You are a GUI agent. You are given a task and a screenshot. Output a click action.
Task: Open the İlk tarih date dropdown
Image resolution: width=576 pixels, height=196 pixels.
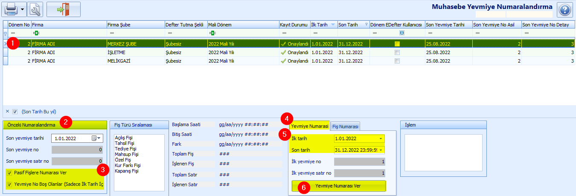tap(381, 138)
